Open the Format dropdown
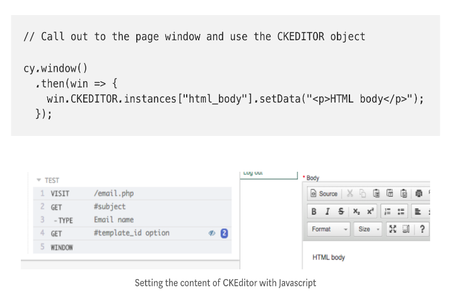451x302 pixels. pyautogui.click(x=329, y=230)
